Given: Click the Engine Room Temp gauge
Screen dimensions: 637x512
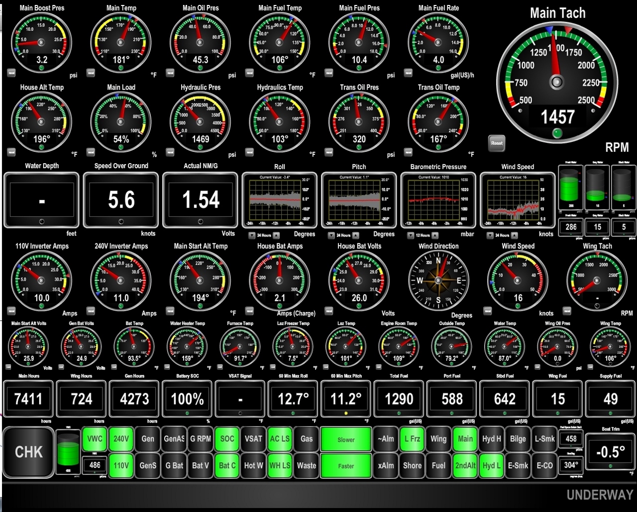Looking at the screenshot, I should (x=399, y=346).
